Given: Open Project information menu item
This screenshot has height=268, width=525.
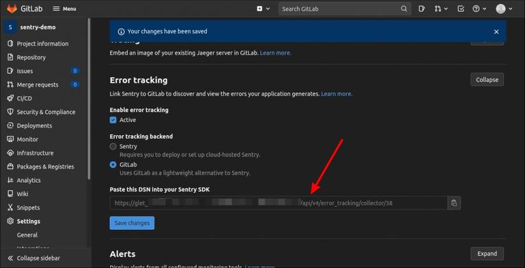Looking at the screenshot, I should 43,43.
